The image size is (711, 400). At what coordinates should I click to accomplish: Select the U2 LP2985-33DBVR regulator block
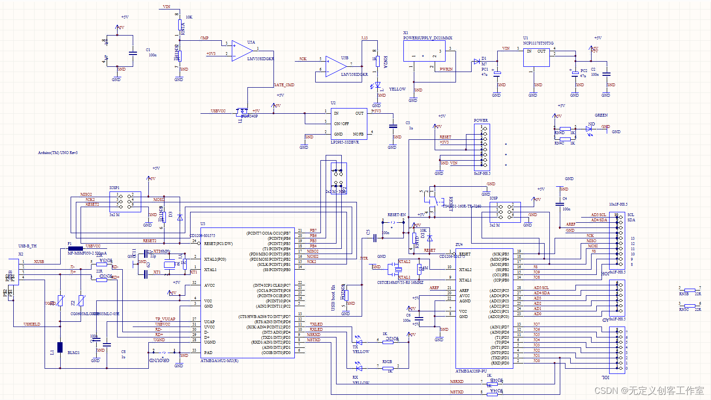point(349,124)
